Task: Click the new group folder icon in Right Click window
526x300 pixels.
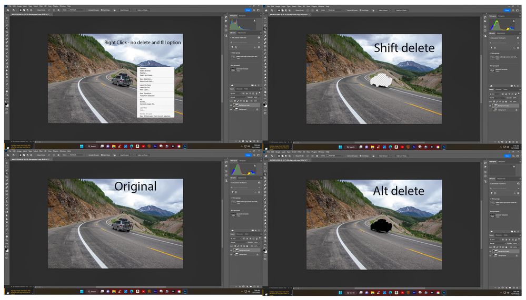Action: click(x=251, y=141)
